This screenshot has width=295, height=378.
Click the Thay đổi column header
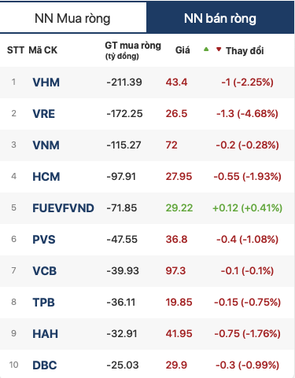[245, 50]
